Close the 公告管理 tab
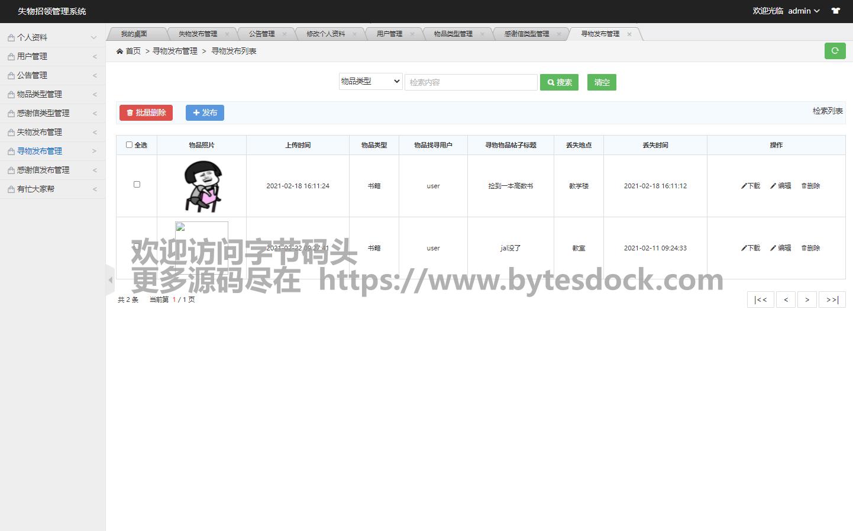Image resolution: width=853 pixels, height=531 pixels. [285, 34]
